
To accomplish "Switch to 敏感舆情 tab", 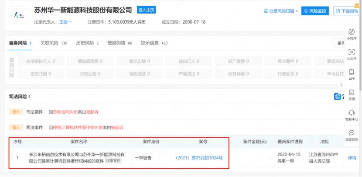I will 120,43.
